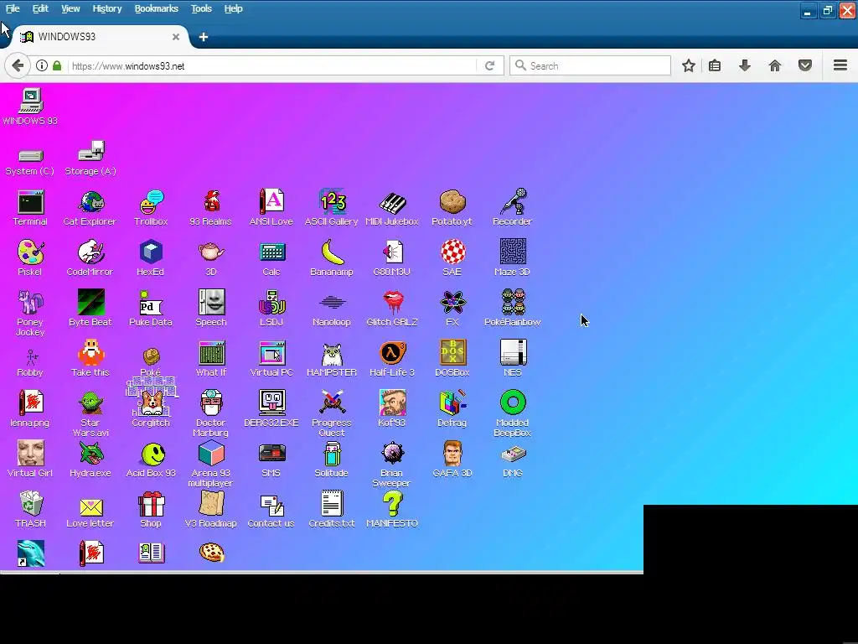Launch Puke Data

pos(151,309)
